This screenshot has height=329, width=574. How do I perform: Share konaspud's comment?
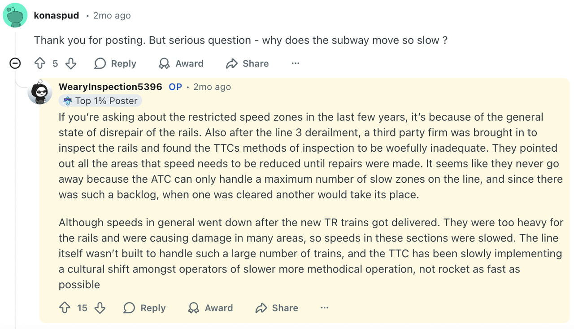(248, 63)
